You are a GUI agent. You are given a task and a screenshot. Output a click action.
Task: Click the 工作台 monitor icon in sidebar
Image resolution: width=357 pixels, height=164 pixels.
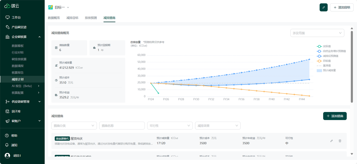click(8, 18)
